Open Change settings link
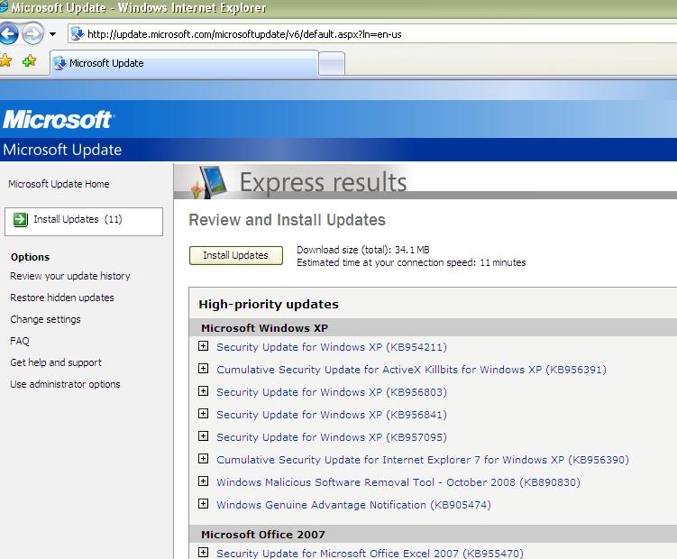The width and height of the screenshot is (677, 559). [x=45, y=319]
